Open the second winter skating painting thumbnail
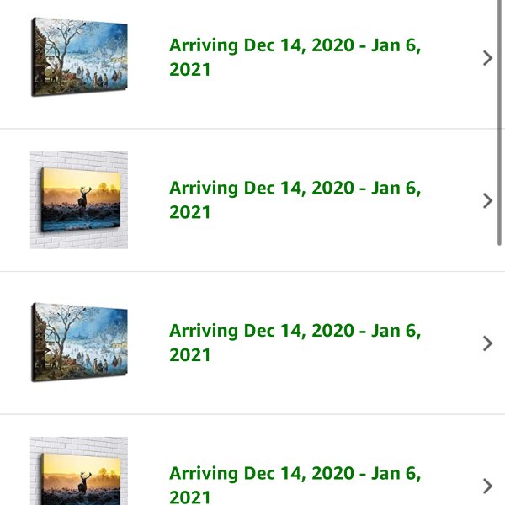The width and height of the screenshot is (505, 505). 79,343
